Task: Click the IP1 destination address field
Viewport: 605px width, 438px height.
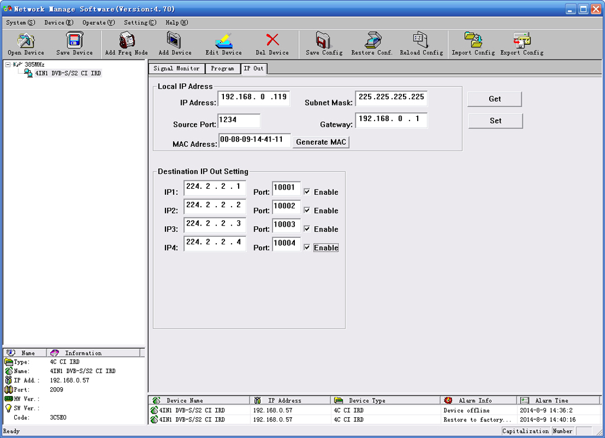Action: (x=215, y=188)
